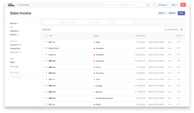The image size is (194, 113).
Task: Click the search magnifier icon in top bar
Action: (x=147, y=5)
